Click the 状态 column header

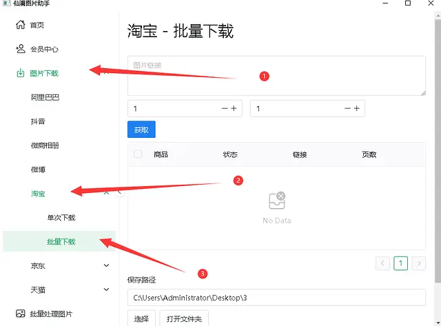pos(230,154)
